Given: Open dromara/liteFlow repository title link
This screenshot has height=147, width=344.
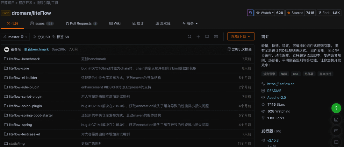Looking at the screenshot, I should [31, 13].
